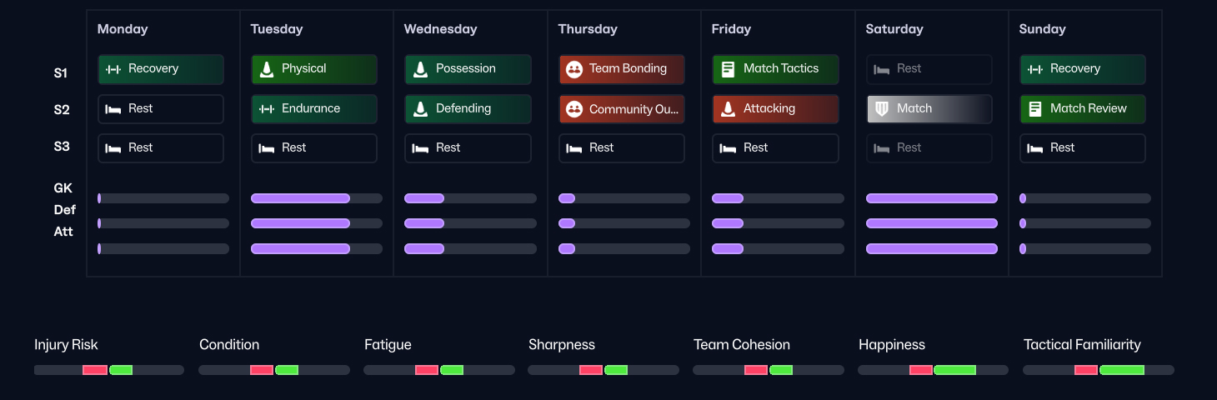The image size is (1217, 400).
Task: Choose Thursday's S3 Rest slot
Action: point(622,148)
